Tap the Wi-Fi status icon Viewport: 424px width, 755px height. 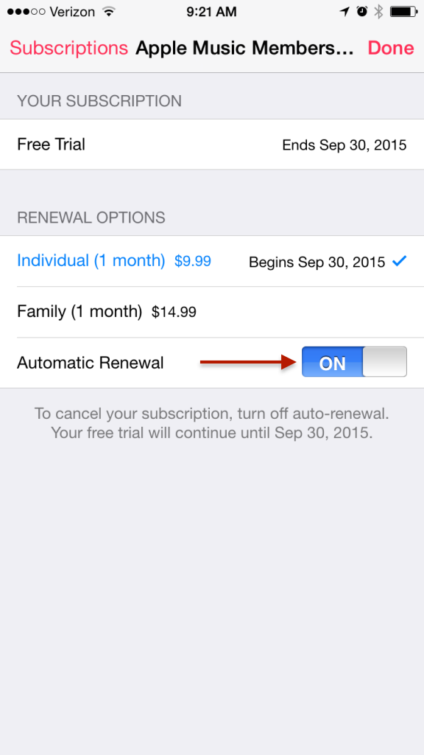tap(110, 12)
